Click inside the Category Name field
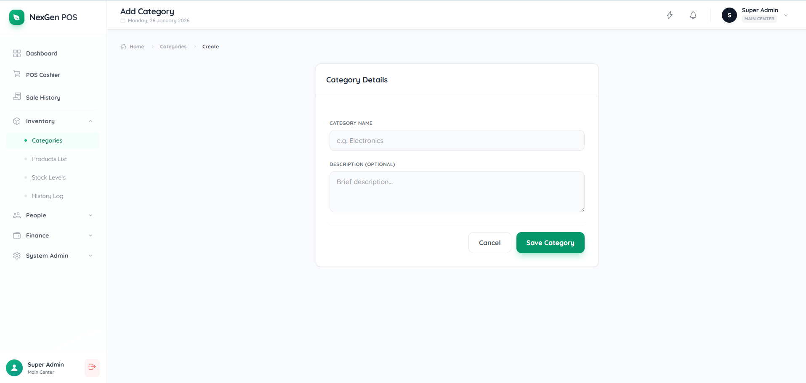Viewport: 806px width, 383px height. click(x=457, y=140)
